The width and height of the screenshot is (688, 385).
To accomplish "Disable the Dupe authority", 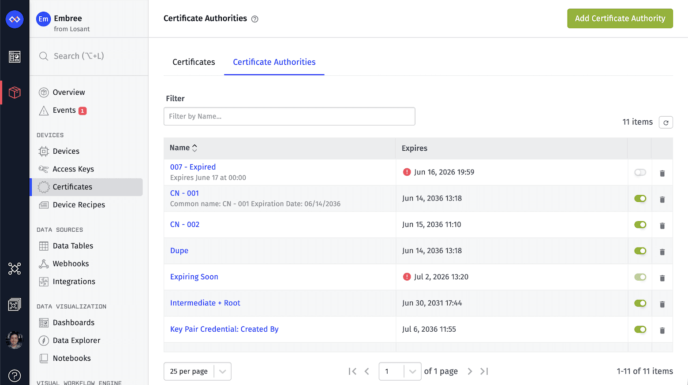I will (x=640, y=251).
